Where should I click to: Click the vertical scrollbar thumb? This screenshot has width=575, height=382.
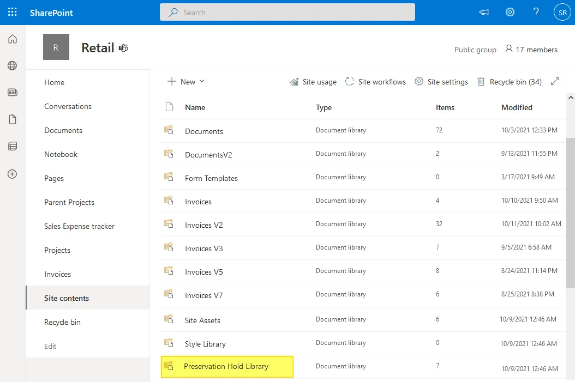pyautogui.click(x=571, y=213)
